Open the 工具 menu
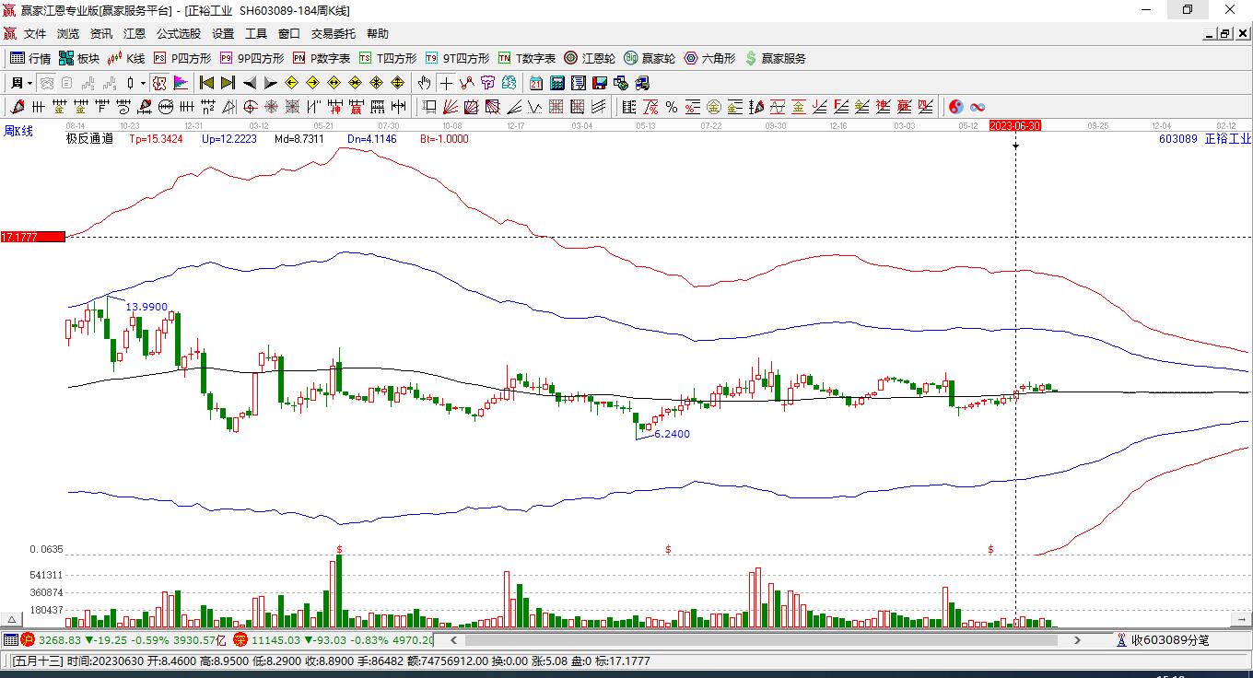 (256, 34)
